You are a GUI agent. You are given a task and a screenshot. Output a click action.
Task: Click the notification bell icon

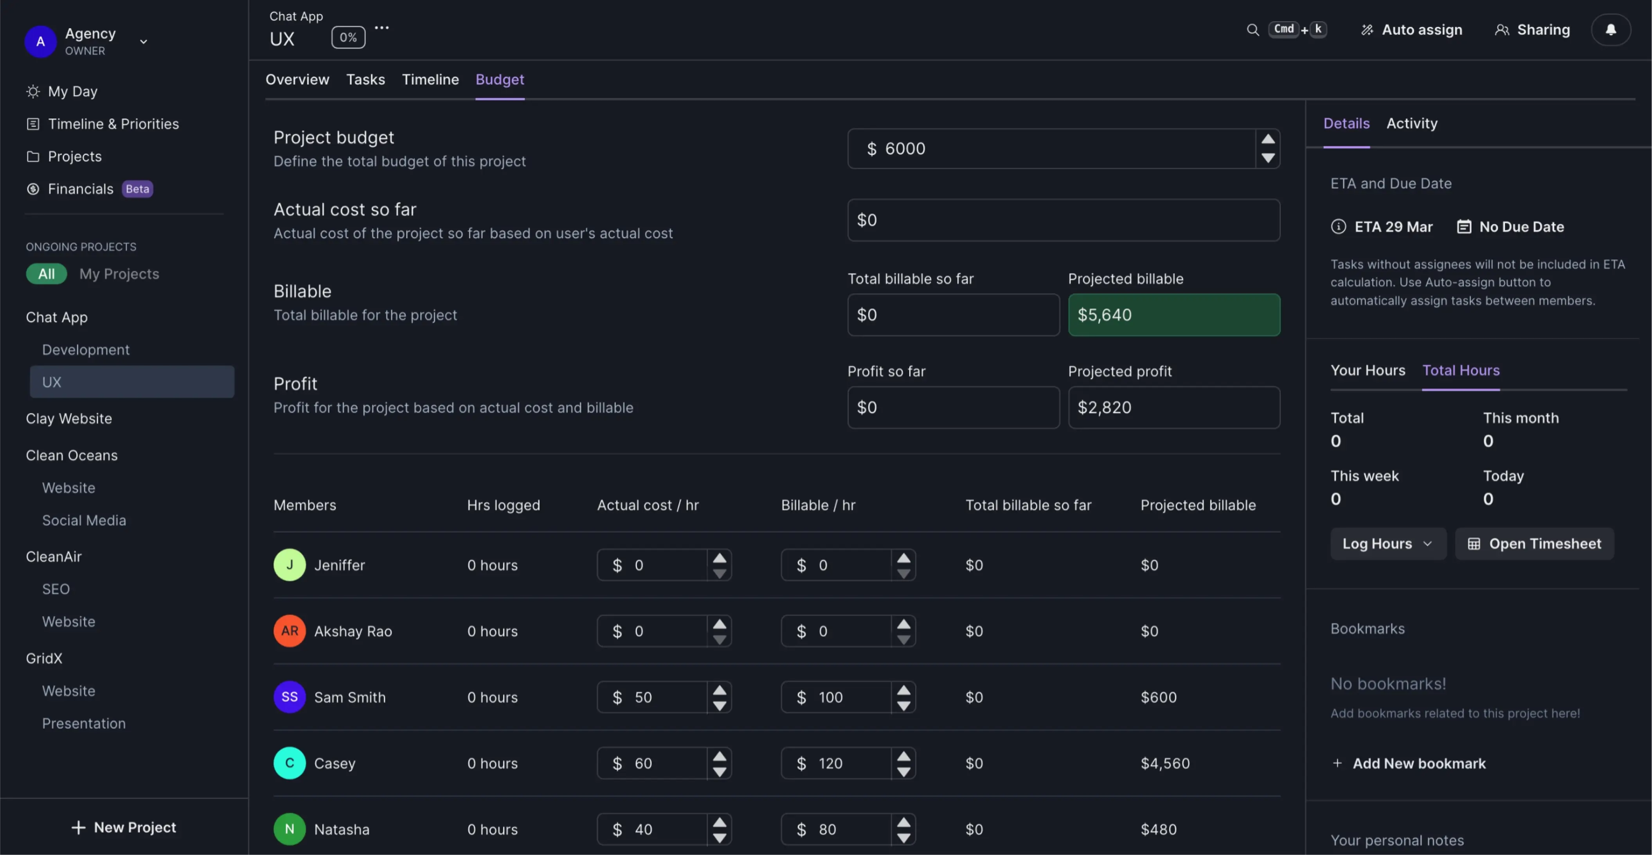tap(1611, 29)
